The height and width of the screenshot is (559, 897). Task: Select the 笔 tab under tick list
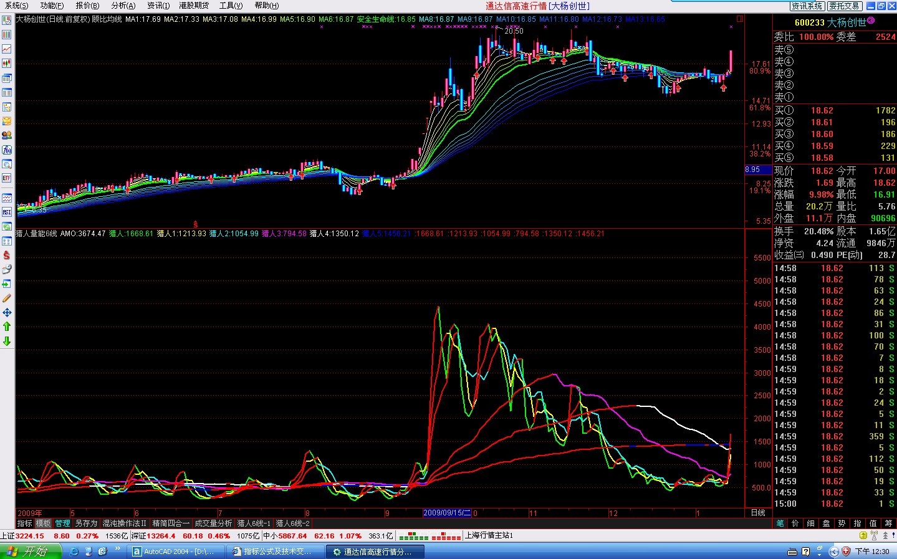(780, 523)
